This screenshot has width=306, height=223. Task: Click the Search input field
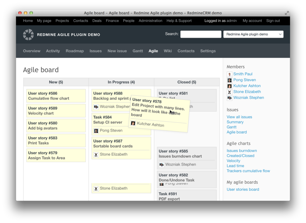coord(201,34)
